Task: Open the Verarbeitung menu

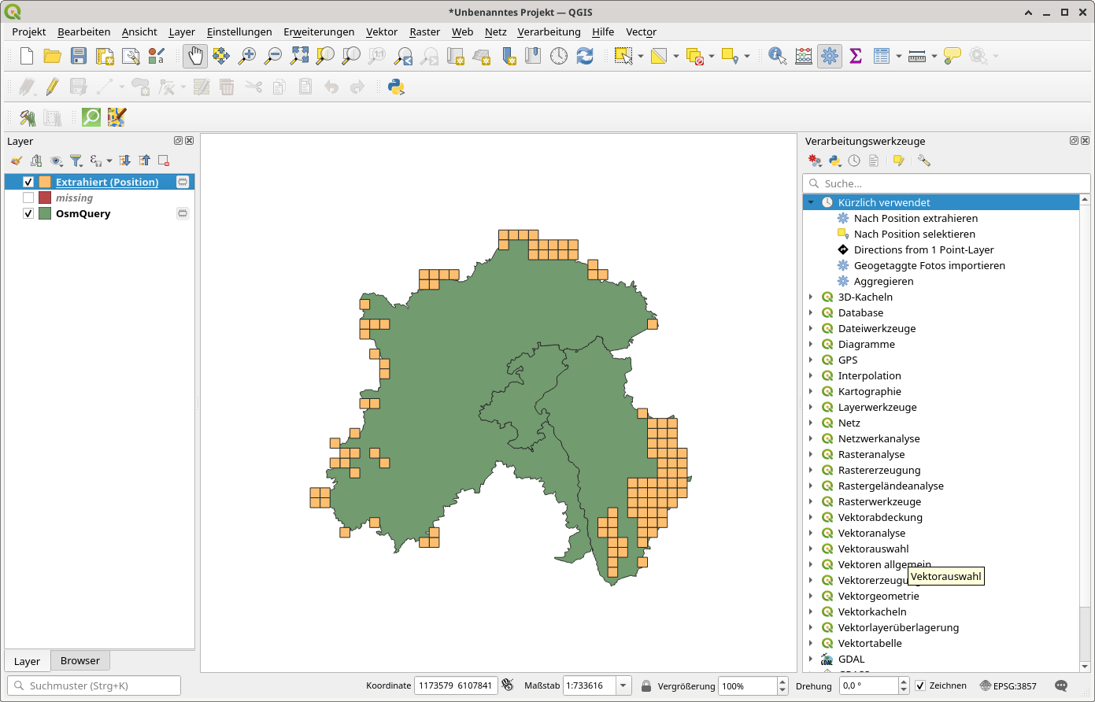Action: 549,31
